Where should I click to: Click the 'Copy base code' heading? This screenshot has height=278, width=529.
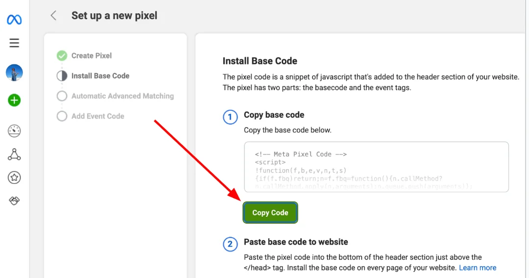pos(274,115)
